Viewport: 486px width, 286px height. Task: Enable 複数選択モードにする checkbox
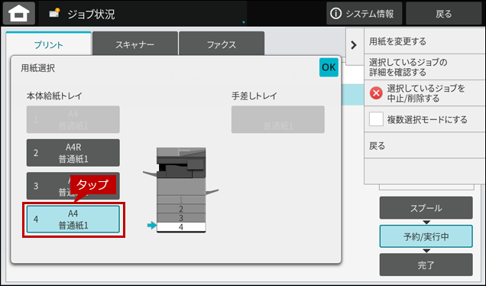[376, 119]
